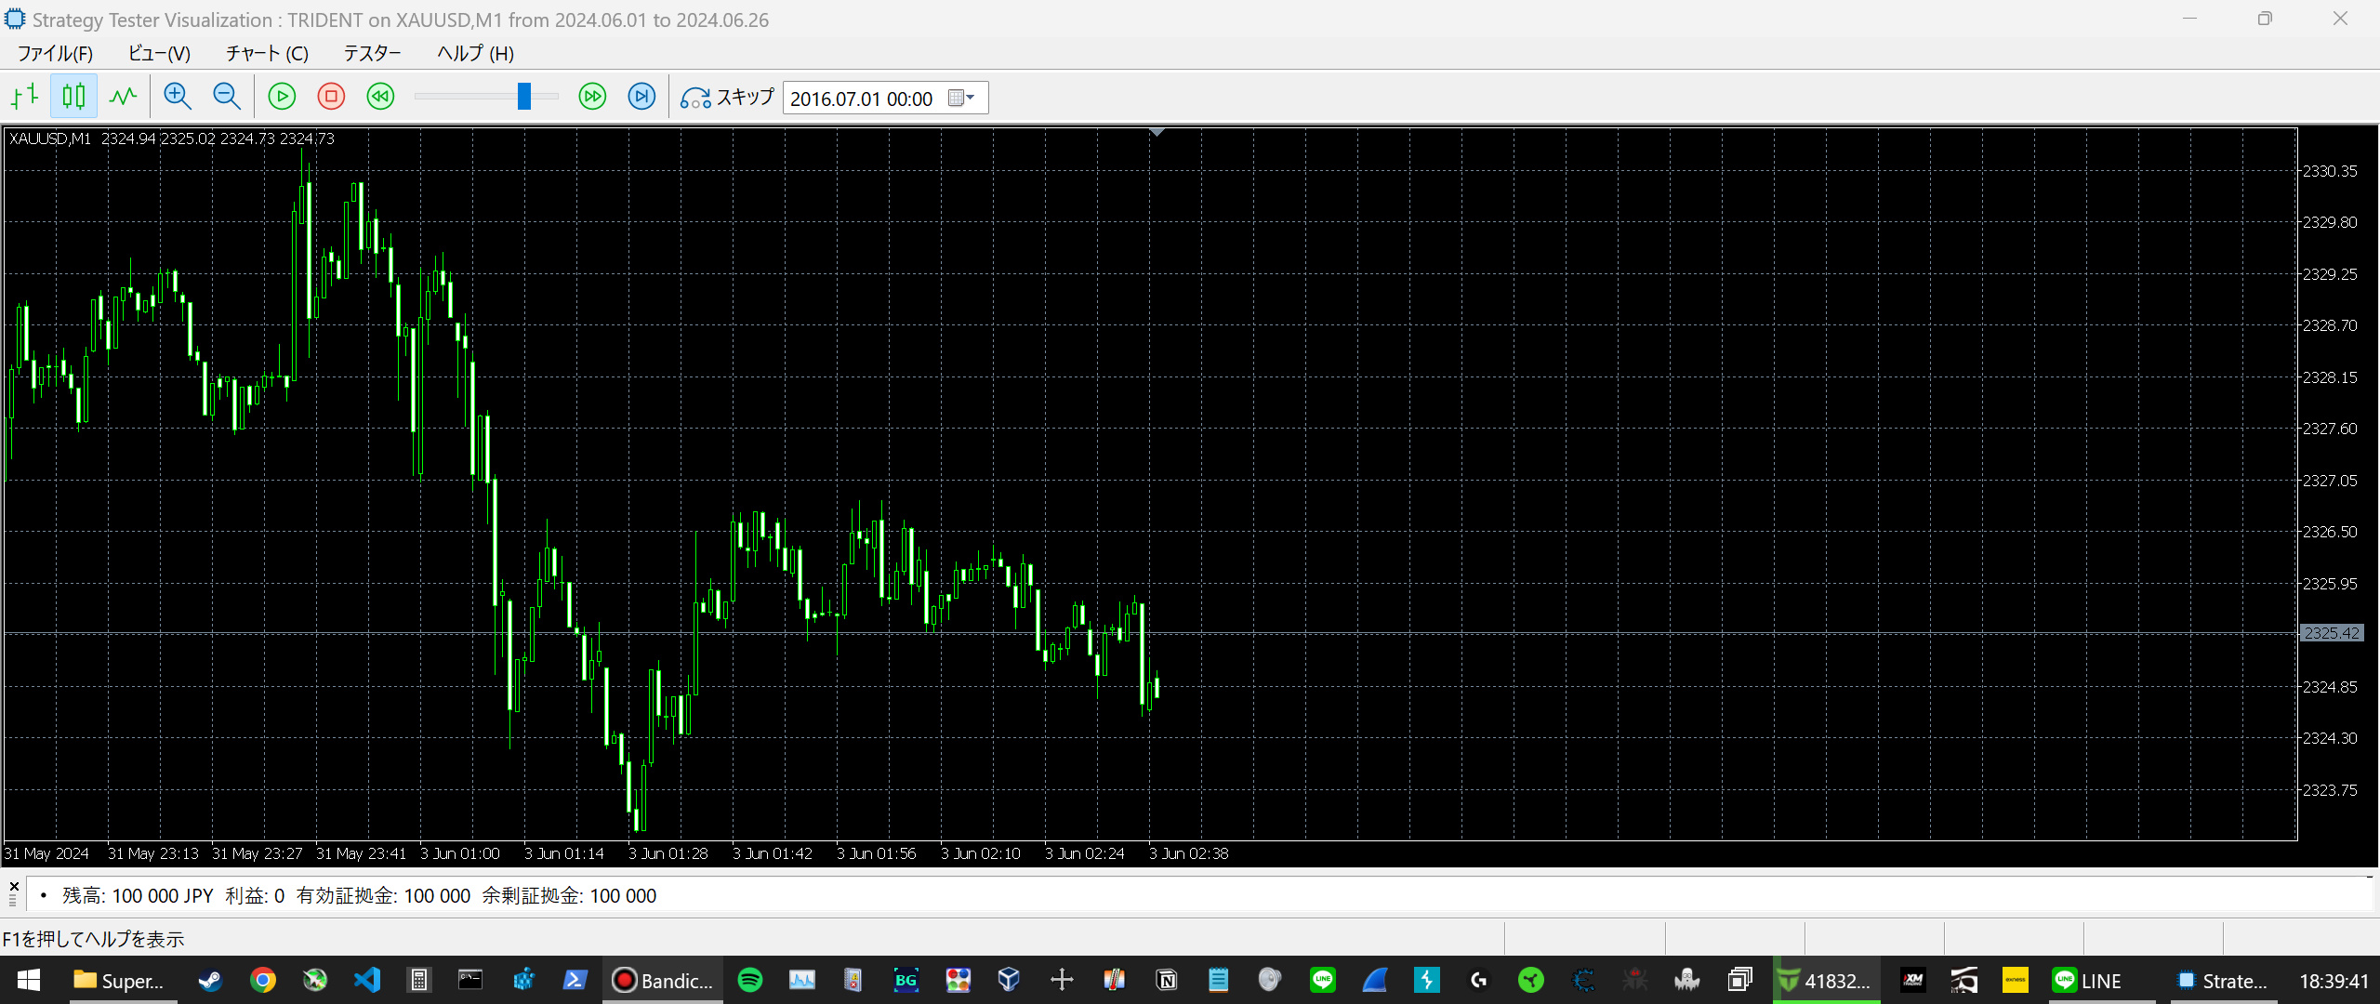The image size is (2380, 1004).
Task: Stop the strategy test
Action: coord(331,97)
